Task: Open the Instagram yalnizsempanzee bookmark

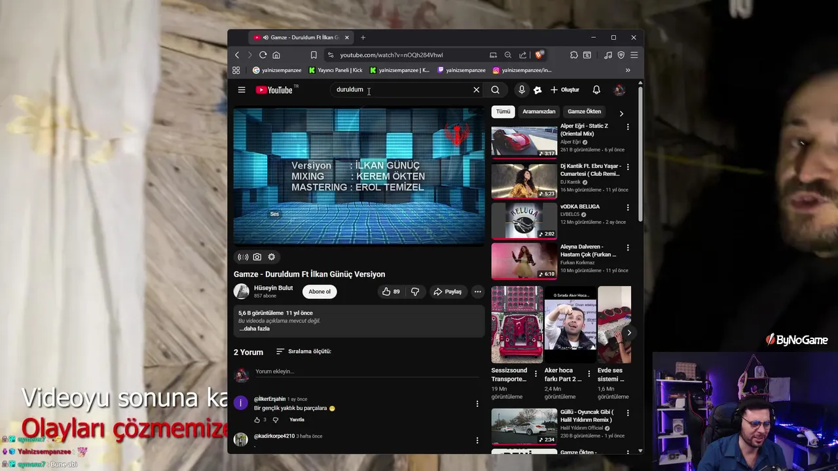Action: tap(522, 70)
